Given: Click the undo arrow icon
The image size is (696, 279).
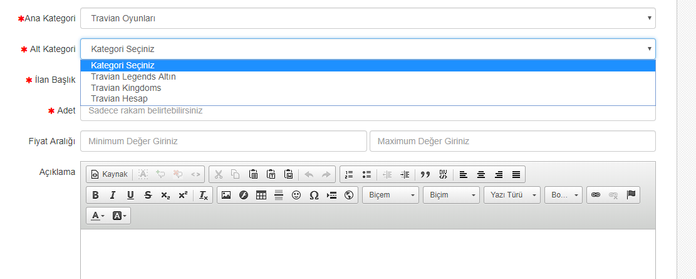Looking at the screenshot, I should [x=309, y=174].
